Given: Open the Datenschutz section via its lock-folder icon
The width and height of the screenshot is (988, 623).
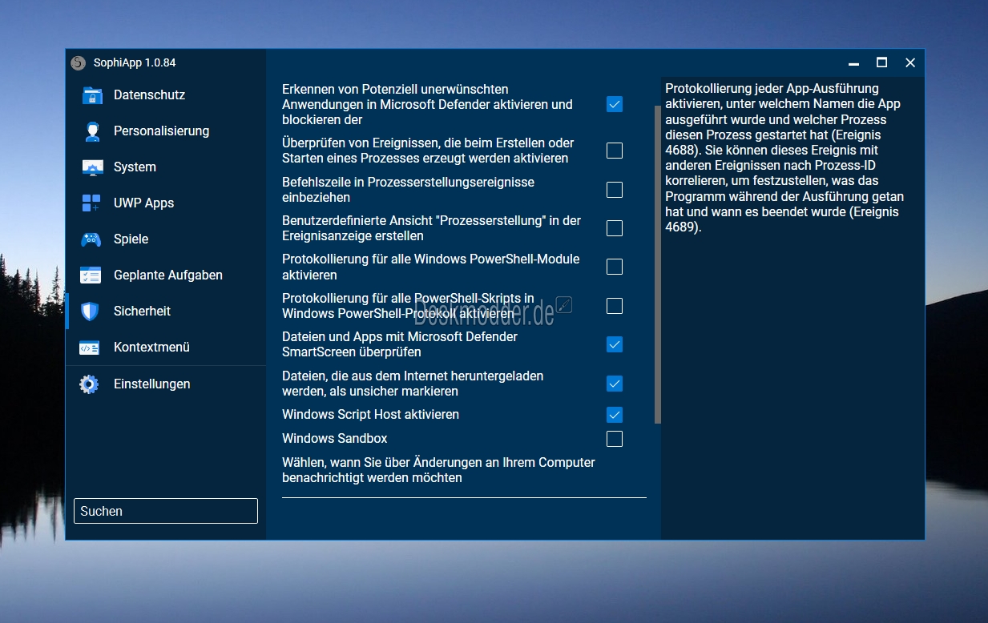Looking at the screenshot, I should click(92, 95).
